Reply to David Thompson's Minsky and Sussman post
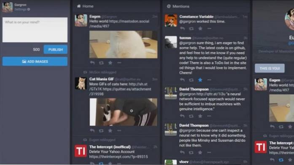This screenshot has height=165, width=294. coord(182,152)
